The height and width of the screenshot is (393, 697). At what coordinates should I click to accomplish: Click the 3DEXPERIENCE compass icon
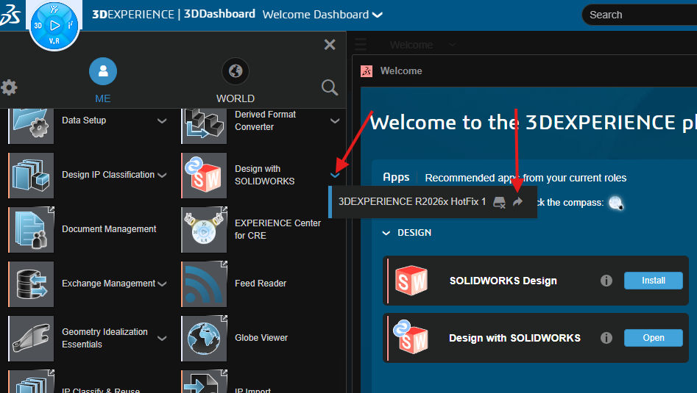tap(54, 26)
